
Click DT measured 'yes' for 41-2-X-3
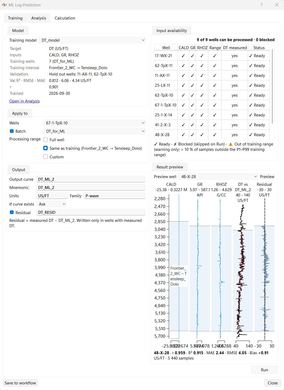pos(235,125)
